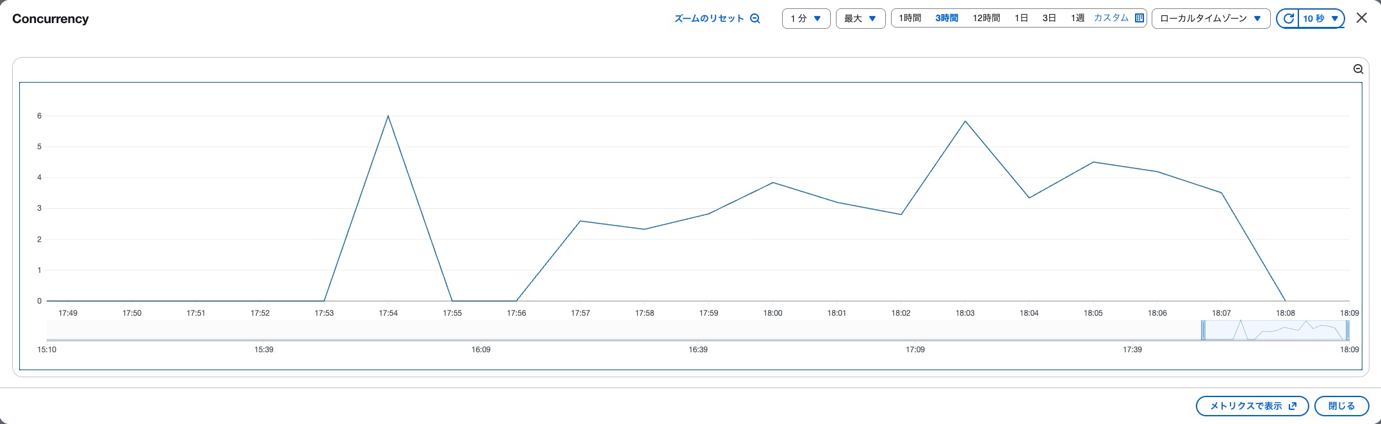Click the 18:00 x-axis label
1381x424 pixels.
coord(772,313)
